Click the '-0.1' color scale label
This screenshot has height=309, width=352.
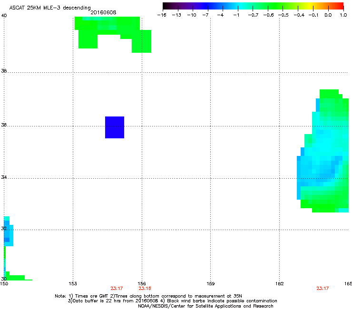pyautogui.click(x=313, y=15)
